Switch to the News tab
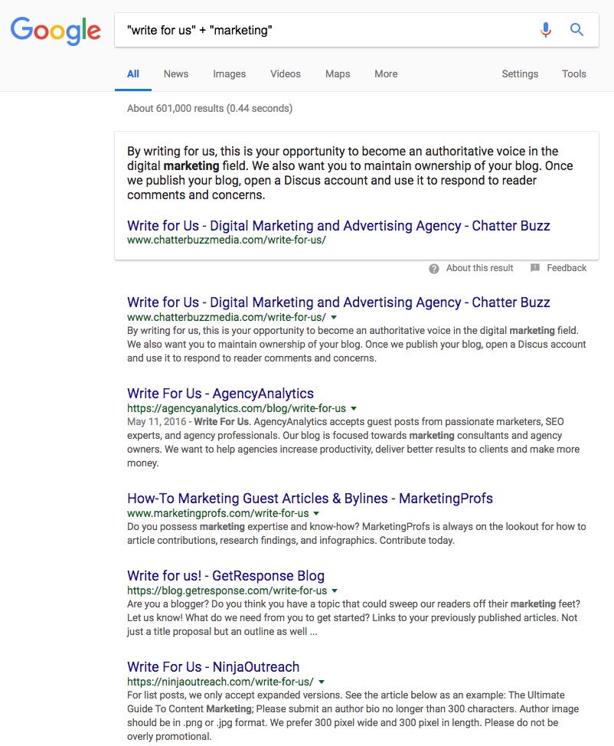614x746 pixels. (176, 74)
